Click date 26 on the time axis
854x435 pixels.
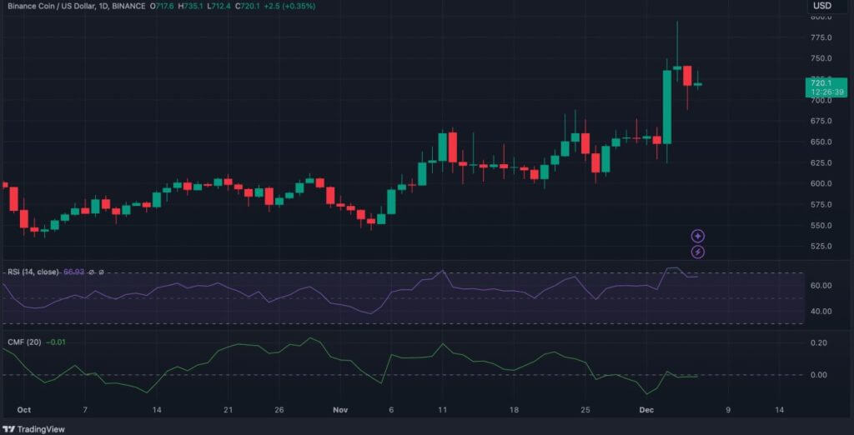tap(279, 410)
